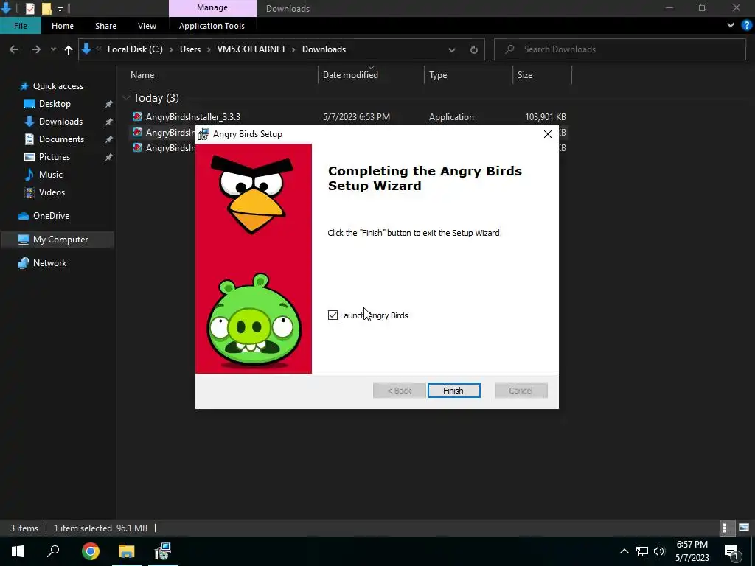Open the notification center icon
The width and height of the screenshot is (755, 566).
(731, 551)
